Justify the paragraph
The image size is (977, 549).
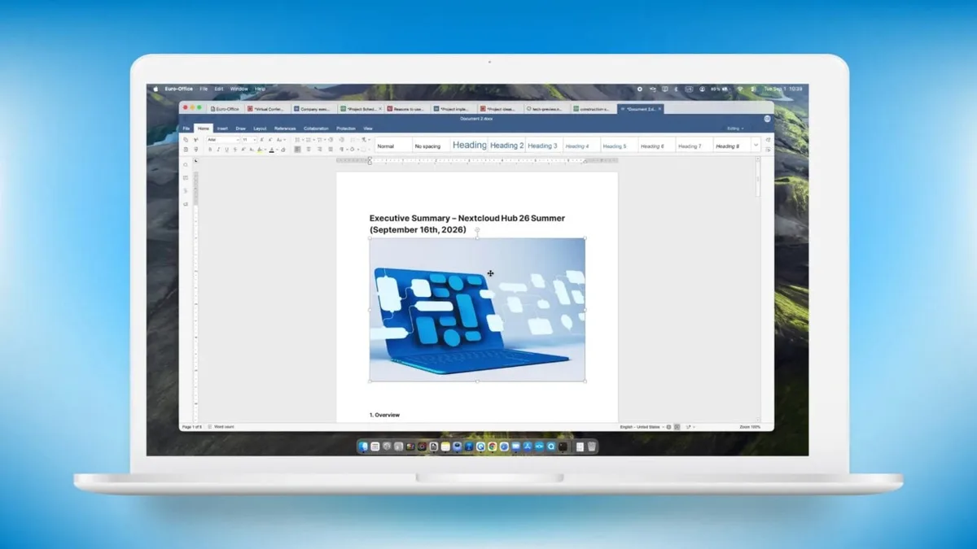(331, 150)
